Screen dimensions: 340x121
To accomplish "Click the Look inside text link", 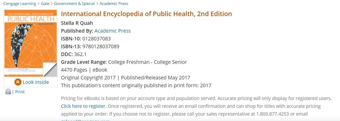I will point(36,82).
